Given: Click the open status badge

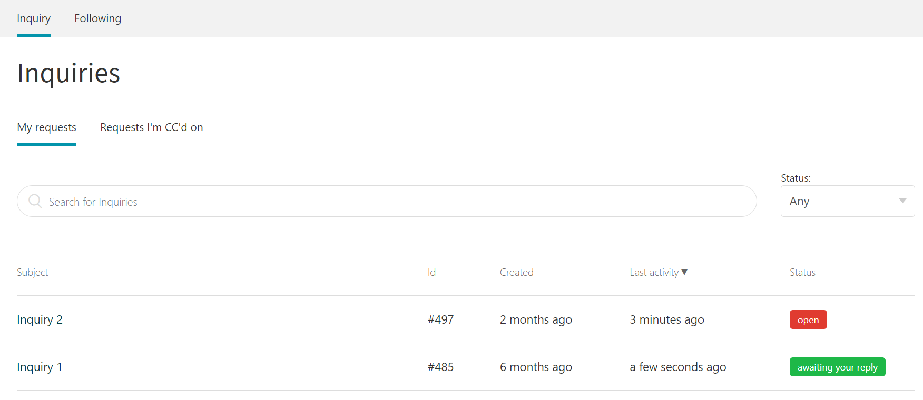Looking at the screenshot, I should click(808, 319).
